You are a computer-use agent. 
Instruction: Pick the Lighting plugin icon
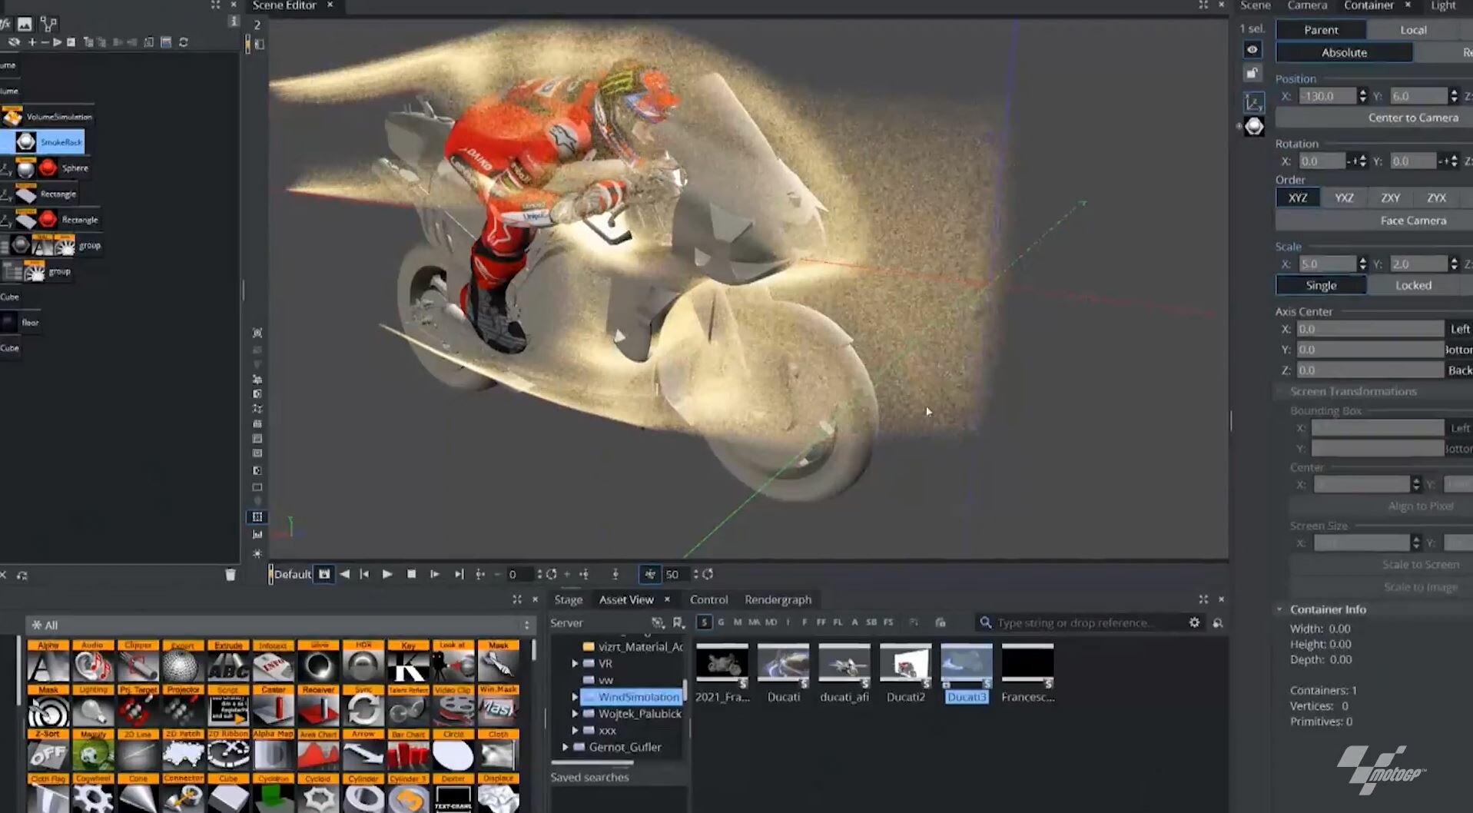click(x=93, y=706)
